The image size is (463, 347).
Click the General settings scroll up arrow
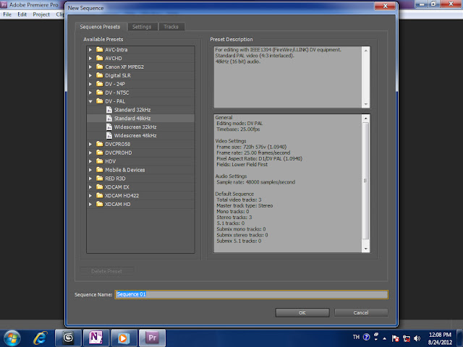tap(366, 119)
